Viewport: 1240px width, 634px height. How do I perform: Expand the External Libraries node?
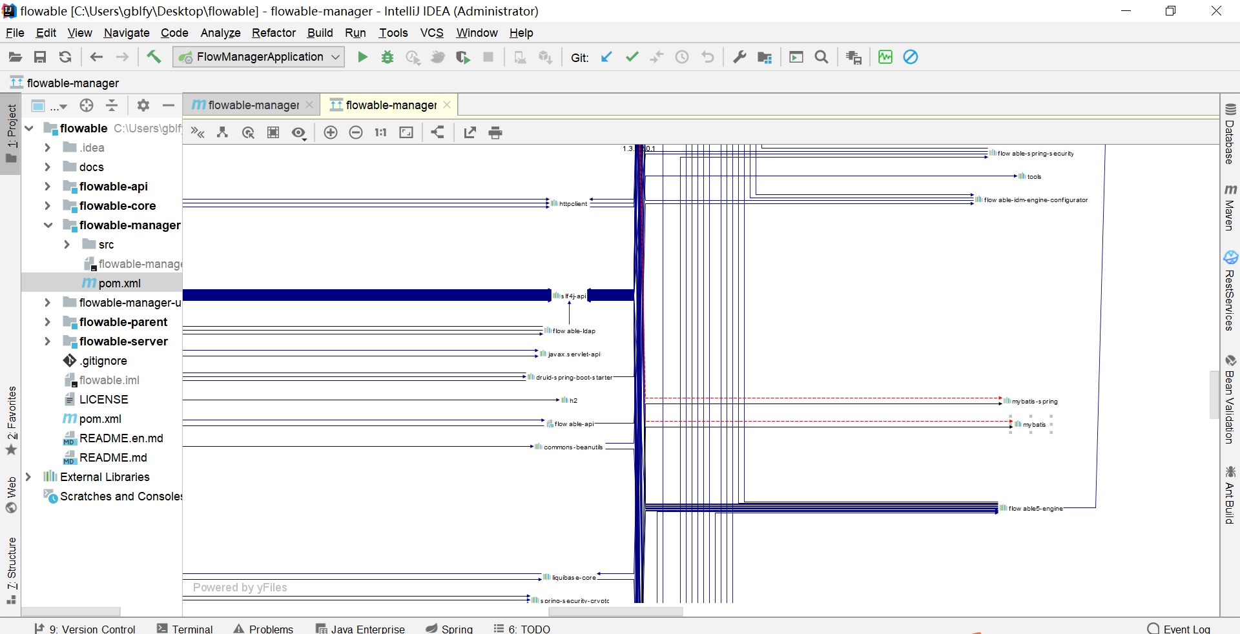[28, 477]
